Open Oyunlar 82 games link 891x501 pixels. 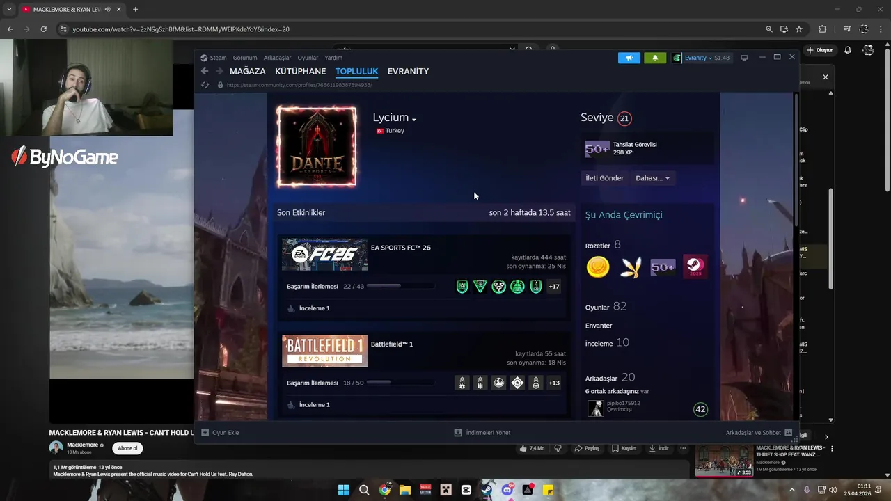606,307
